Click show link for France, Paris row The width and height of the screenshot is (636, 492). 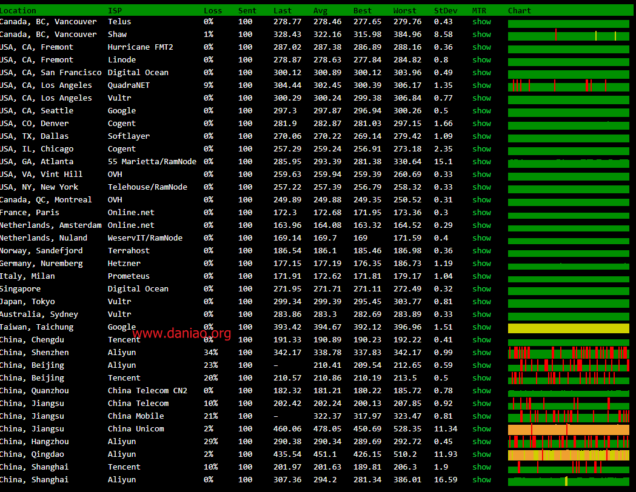pyautogui.click(x=481, y=212)
